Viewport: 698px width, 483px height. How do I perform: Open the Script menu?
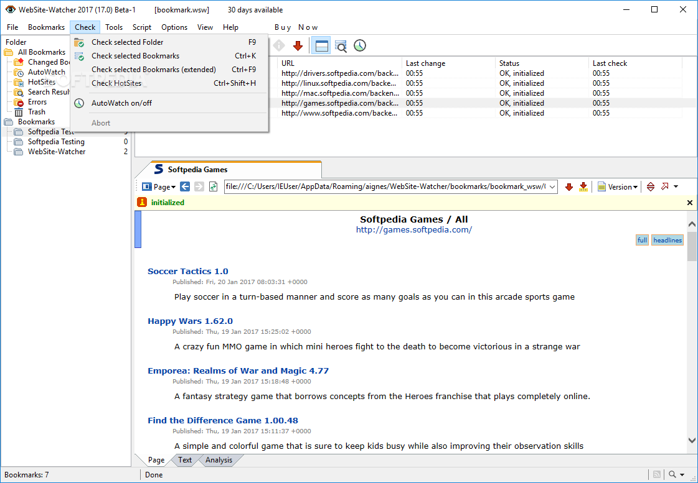pyautogui.click(x=142, y=27)
